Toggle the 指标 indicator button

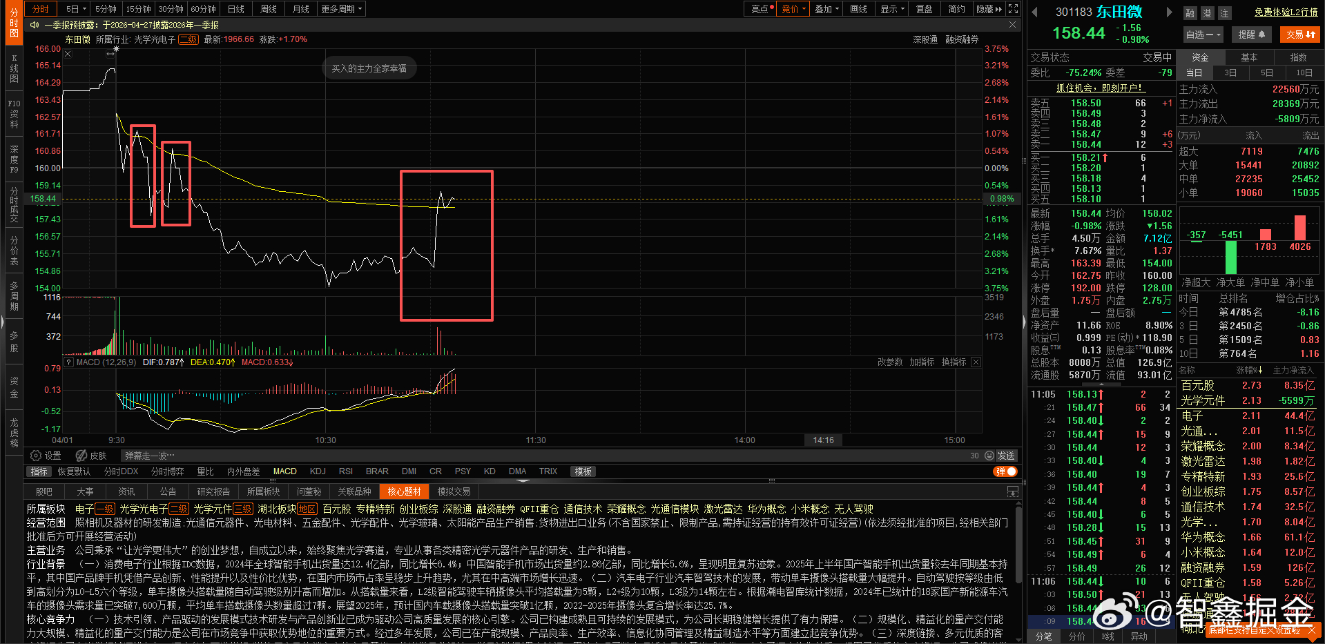[39, 471]
